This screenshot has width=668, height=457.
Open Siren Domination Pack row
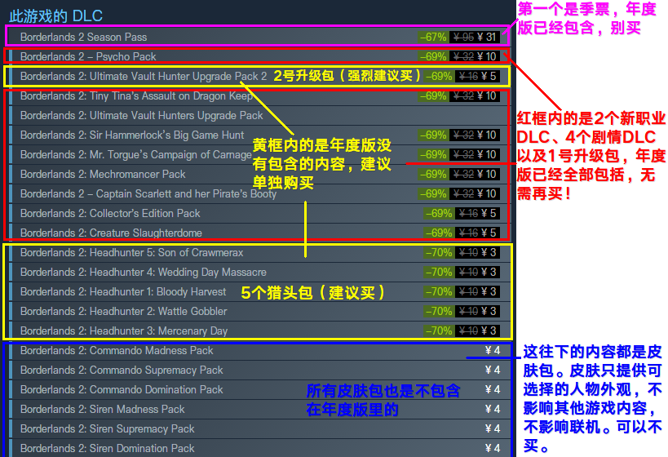(260, 448)
